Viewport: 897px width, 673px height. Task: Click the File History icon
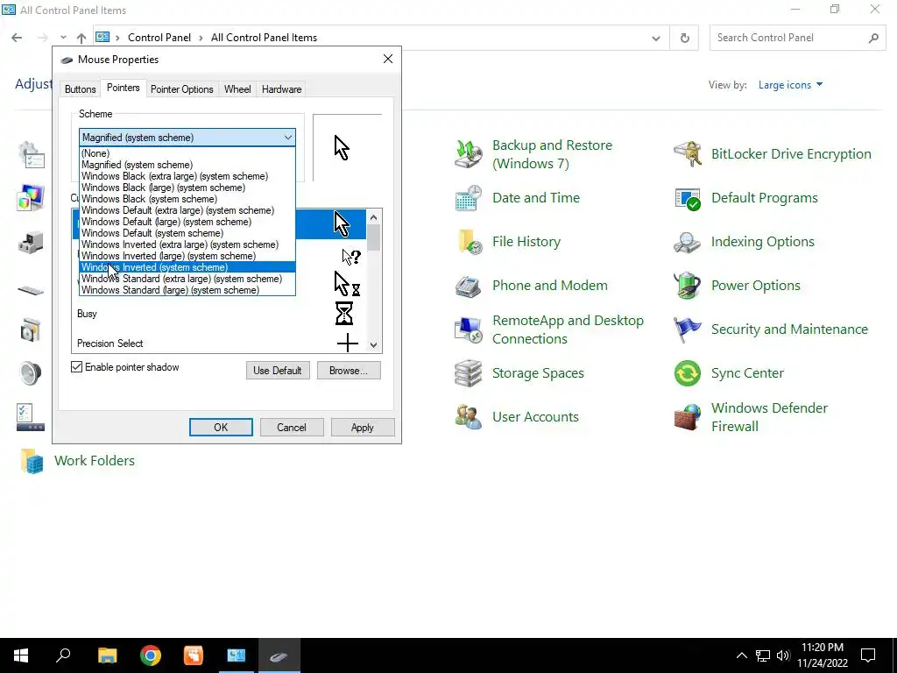469,242
